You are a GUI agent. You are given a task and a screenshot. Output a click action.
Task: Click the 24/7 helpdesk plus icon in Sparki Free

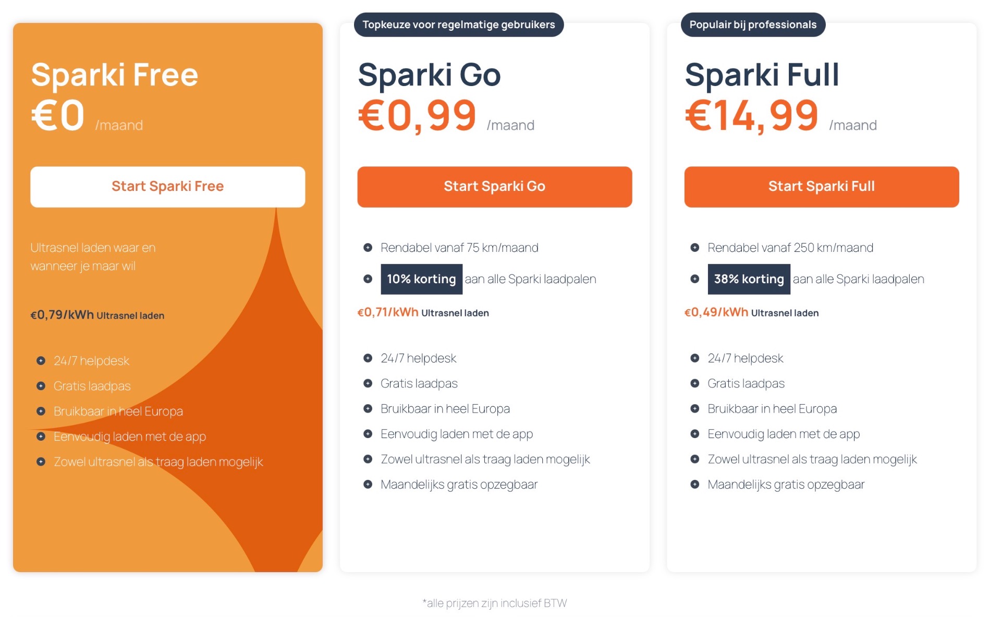(x=41, y=360)
